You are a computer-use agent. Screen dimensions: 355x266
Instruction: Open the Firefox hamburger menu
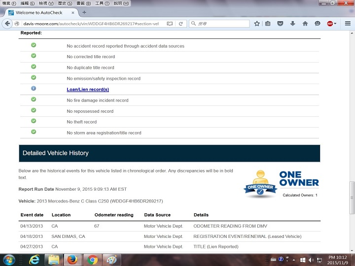click(x=348, y=24)
